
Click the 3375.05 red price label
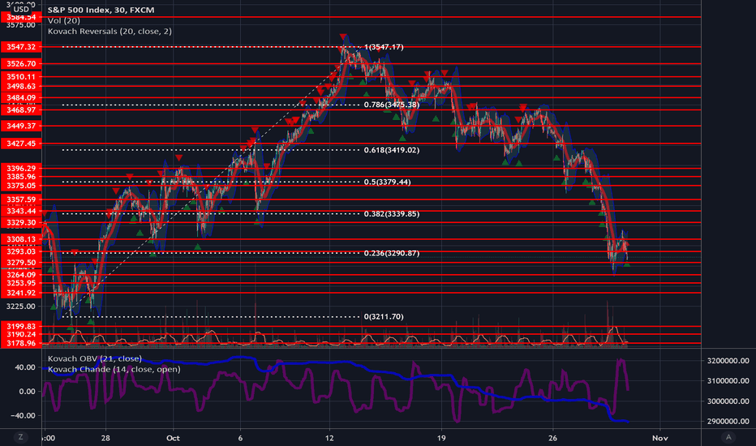point(21,186)
